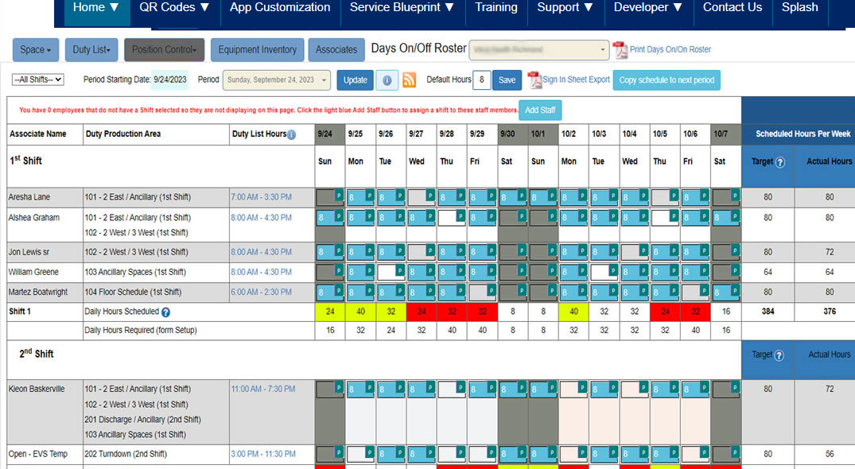Screen dimensions: 855x469
Task: Click the Target help icon in 1st Shift header
Action: [780, 162]
